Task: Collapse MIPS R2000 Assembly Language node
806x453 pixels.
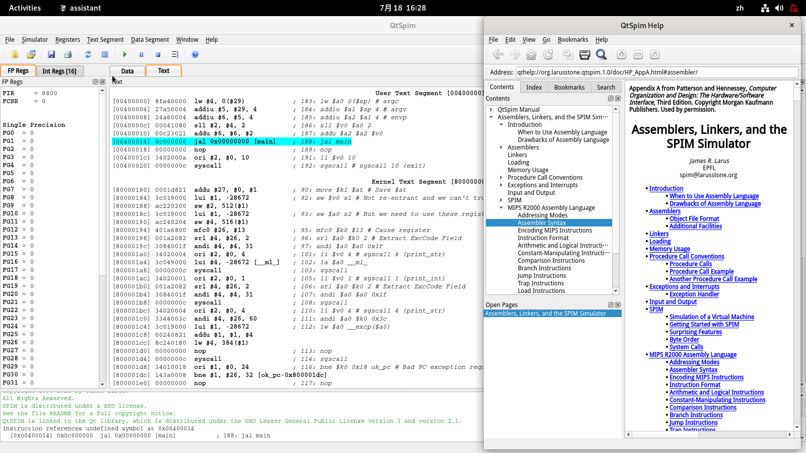Action: pos(501,207)
